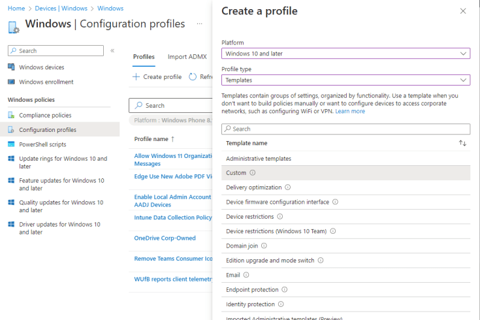Image resolution: width=480 pixels, height=320 pixels.
Task: Click the Create profile button
Action: 157,77
